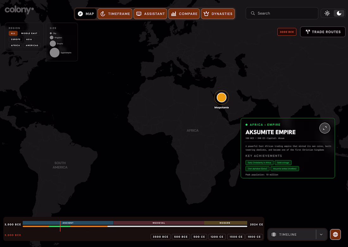Click the SOUTH AMERICA map label

coord(60,165)
